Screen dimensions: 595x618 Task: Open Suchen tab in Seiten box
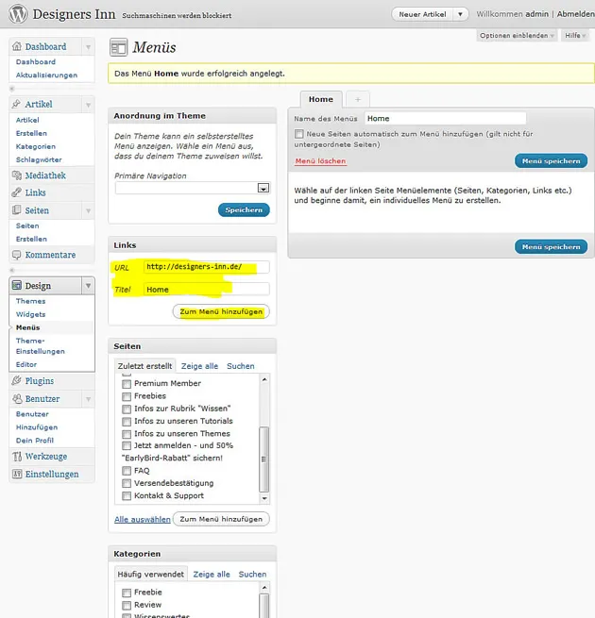tap(241, 366)
